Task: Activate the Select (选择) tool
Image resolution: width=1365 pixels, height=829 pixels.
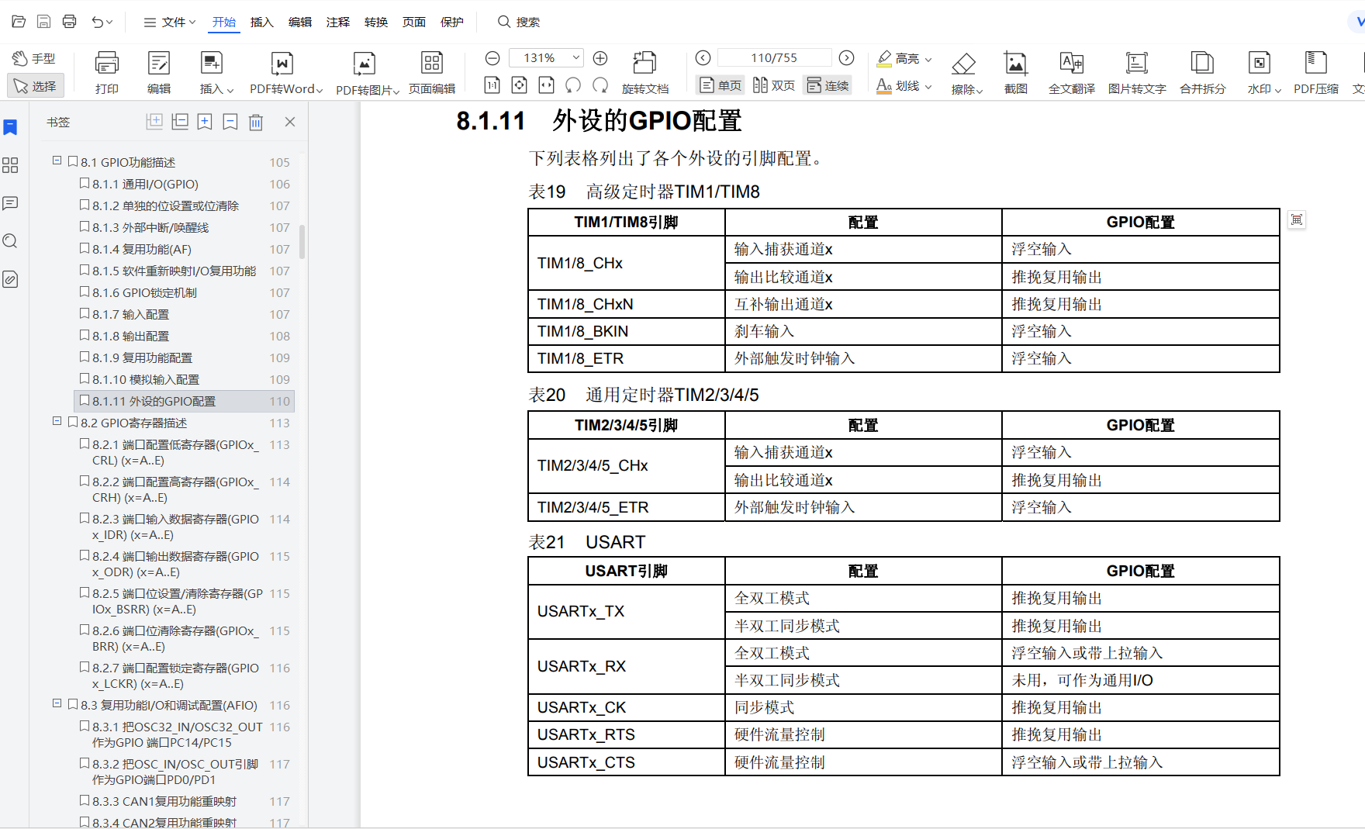Action: tap(35, 86)
